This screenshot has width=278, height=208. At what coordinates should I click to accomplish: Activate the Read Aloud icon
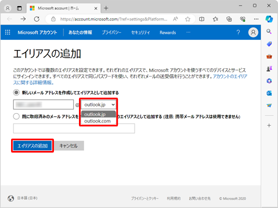tap(175, 19)
